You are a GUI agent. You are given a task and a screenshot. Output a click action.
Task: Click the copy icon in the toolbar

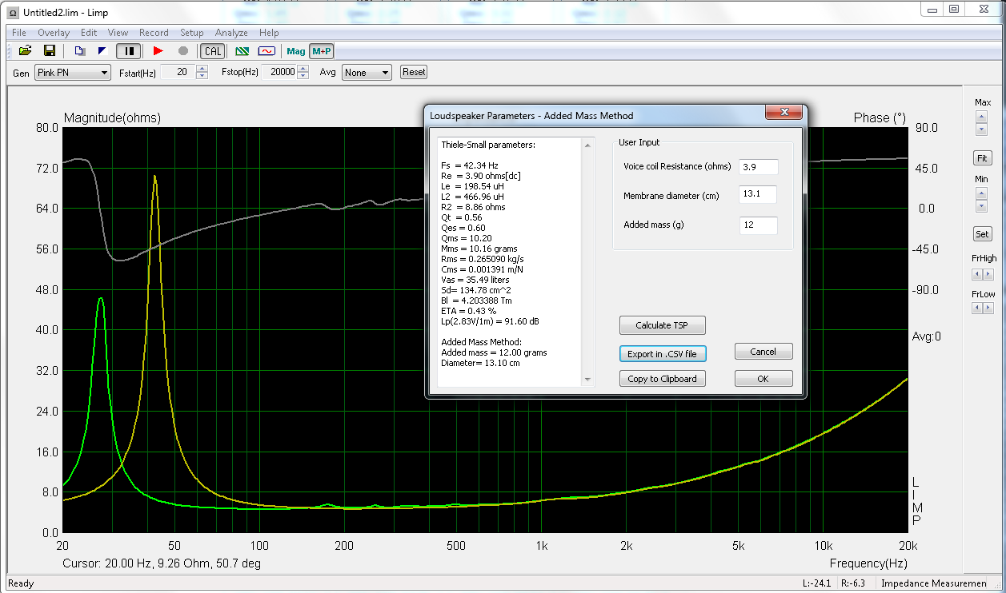(80, 51)
